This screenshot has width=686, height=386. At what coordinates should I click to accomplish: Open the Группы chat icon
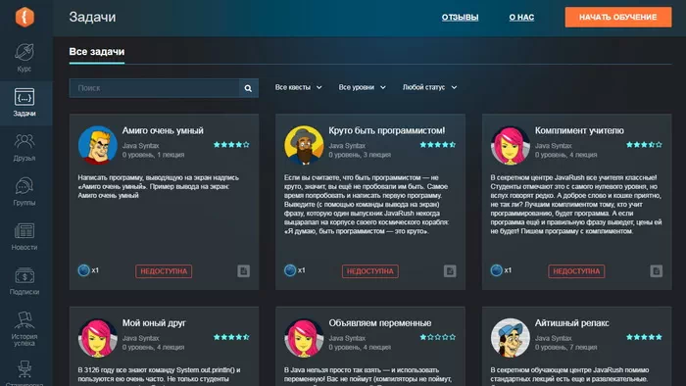(x=24, y=186)
